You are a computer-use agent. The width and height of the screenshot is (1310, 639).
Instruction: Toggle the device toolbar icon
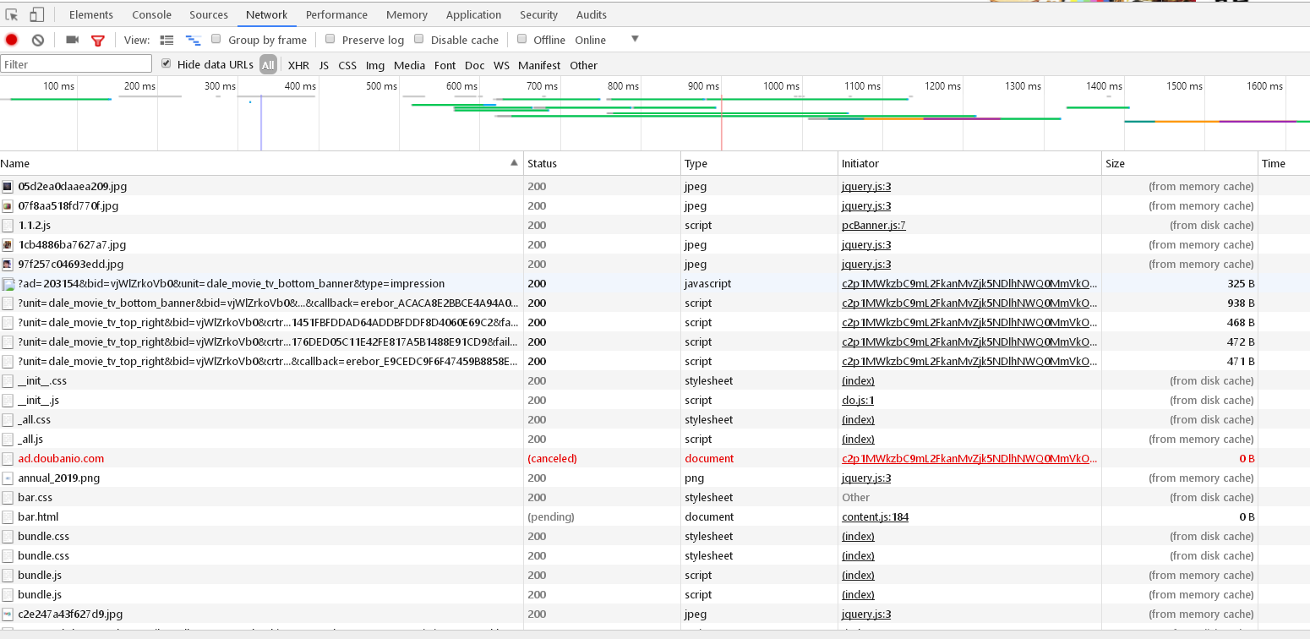coord(34,14)
